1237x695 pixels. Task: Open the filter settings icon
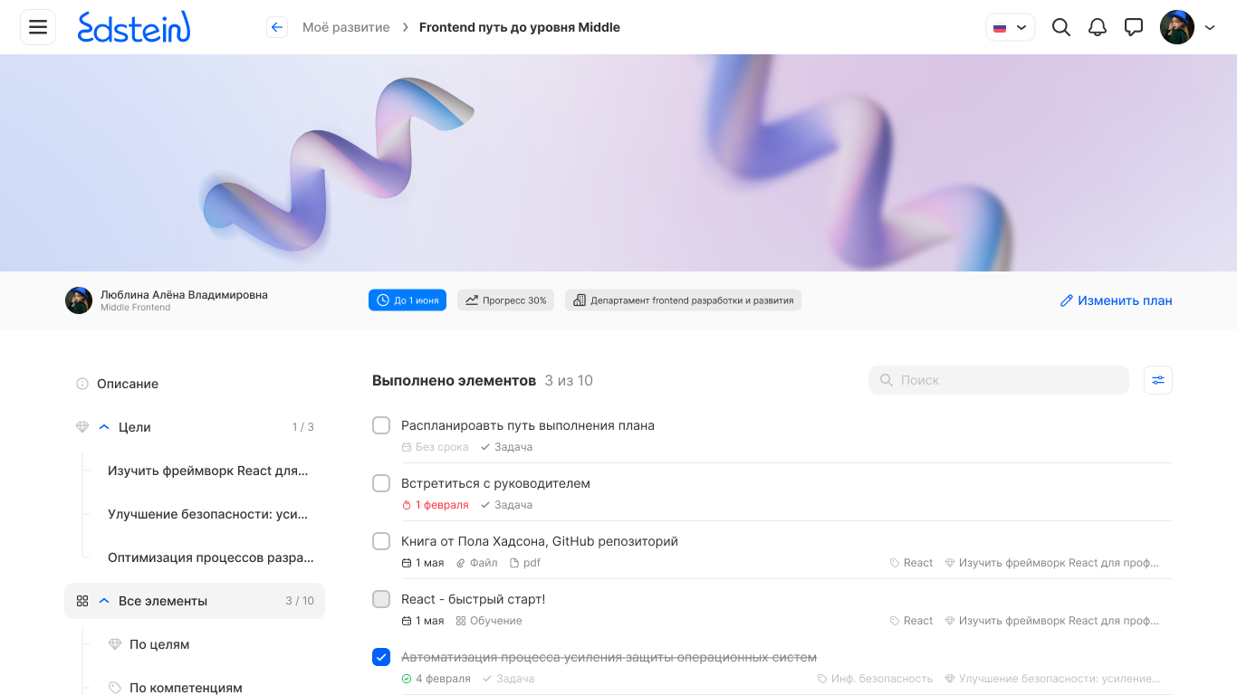(x=1158, y=380)
